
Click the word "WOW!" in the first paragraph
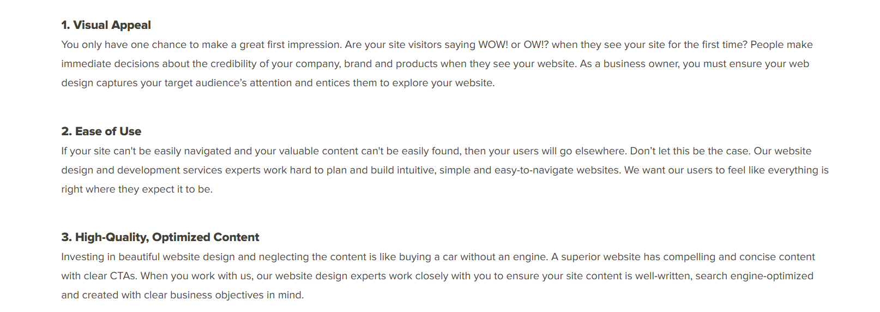pos(493,45)
